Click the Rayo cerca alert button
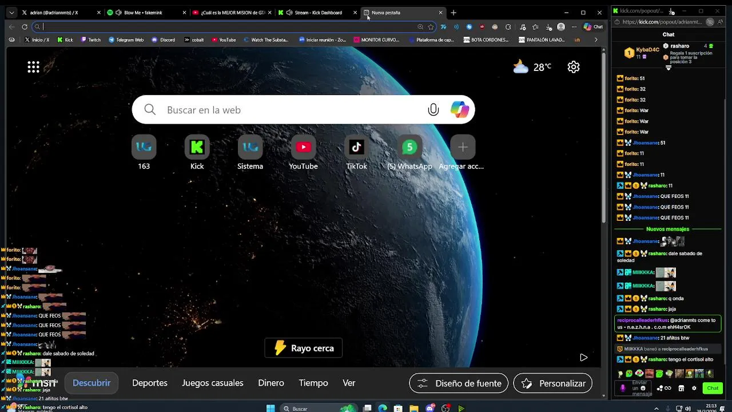The image size is (732, 412). pyautogui.click(x=304, y=348)
